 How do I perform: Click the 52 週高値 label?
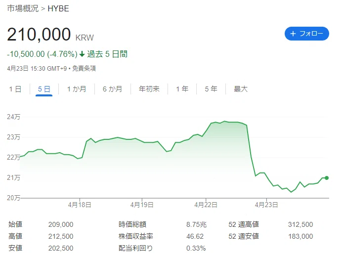[244, 224]
